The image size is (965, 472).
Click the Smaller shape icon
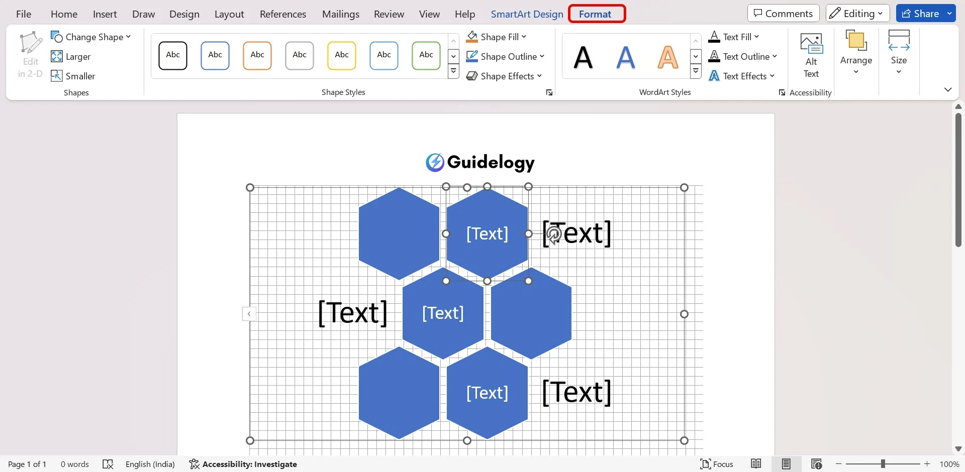[x=57, y=76]
